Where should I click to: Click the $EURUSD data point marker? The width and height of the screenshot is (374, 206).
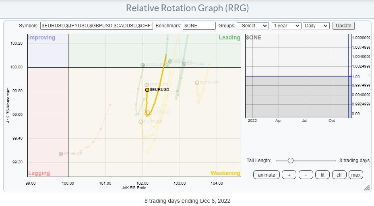coord(147,90)
